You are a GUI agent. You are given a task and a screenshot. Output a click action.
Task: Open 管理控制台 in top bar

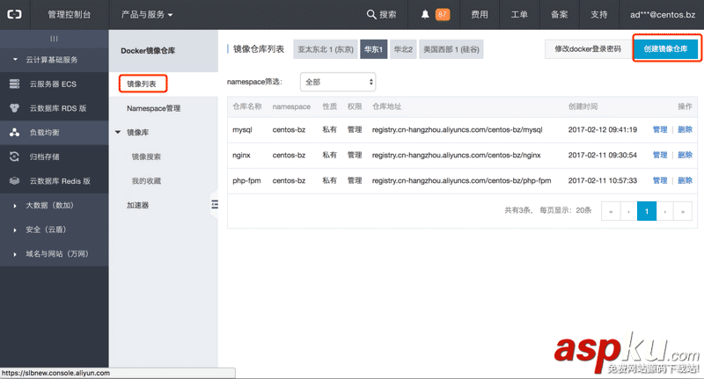point(70,14)
